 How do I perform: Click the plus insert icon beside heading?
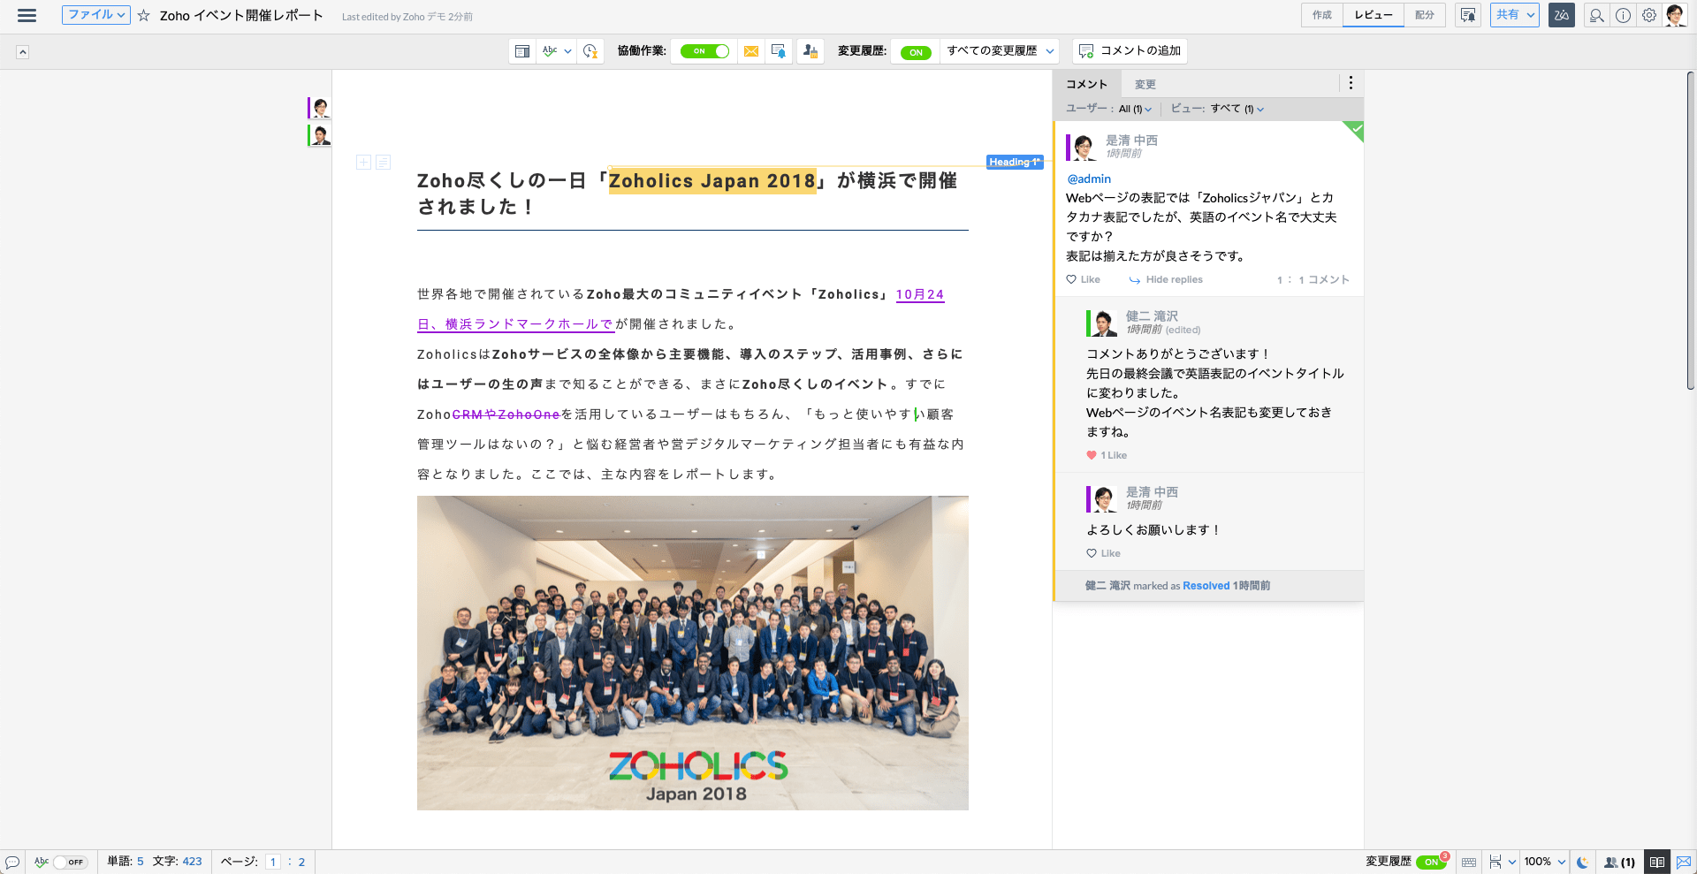363,162
